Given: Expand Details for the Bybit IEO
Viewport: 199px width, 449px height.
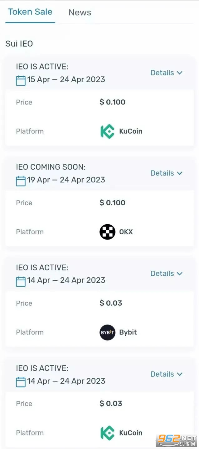Looking at the screenshot, I should pos(166,274).
